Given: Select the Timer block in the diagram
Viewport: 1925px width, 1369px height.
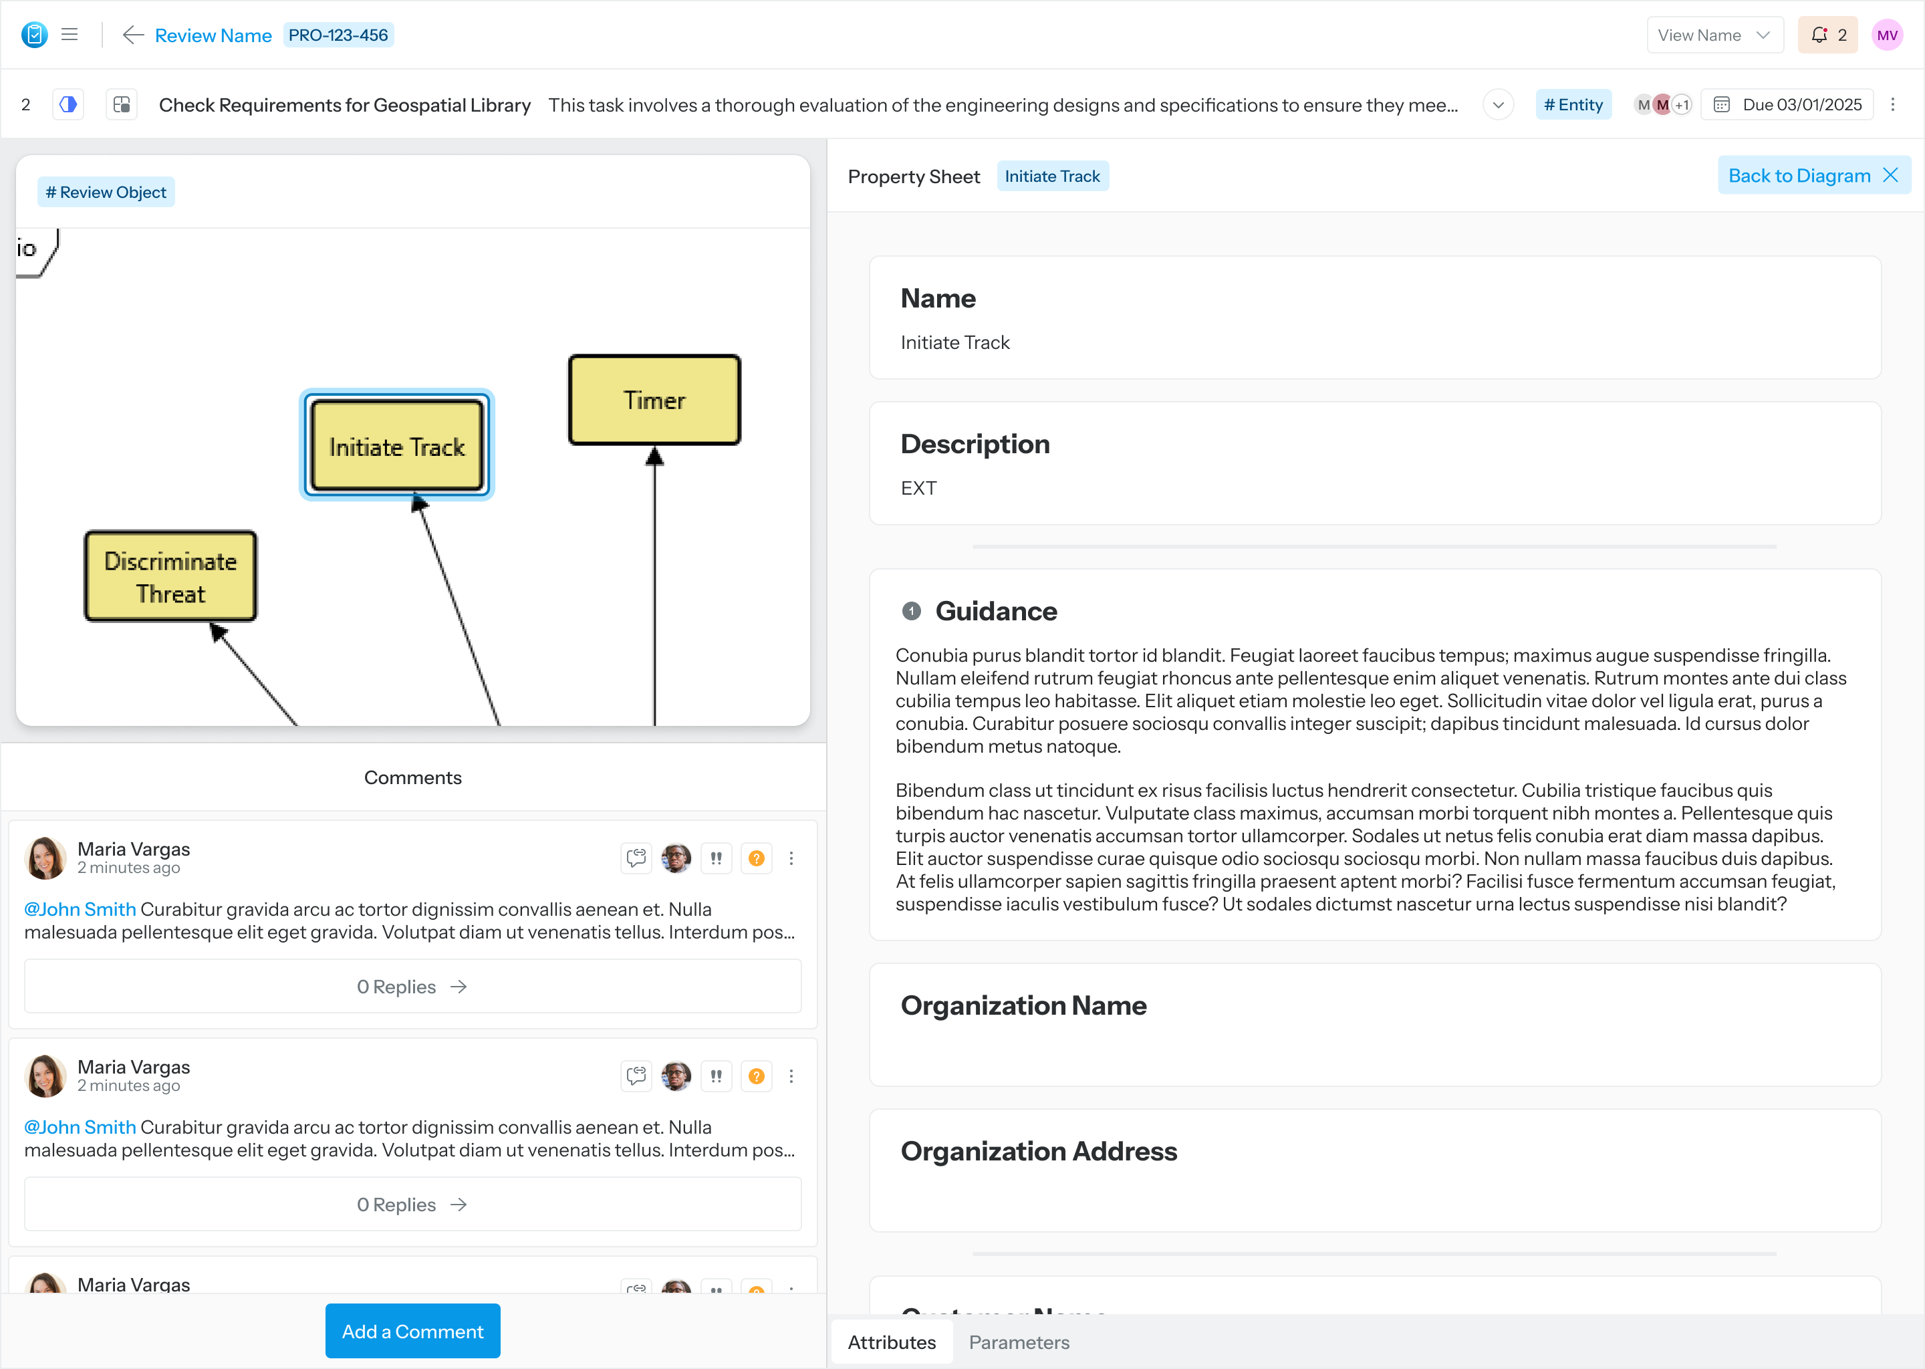Looking at the screenshot, I should (654, 400).
